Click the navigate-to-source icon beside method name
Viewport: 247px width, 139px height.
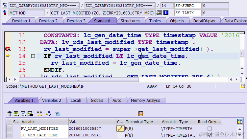click(x=159, y=12)
